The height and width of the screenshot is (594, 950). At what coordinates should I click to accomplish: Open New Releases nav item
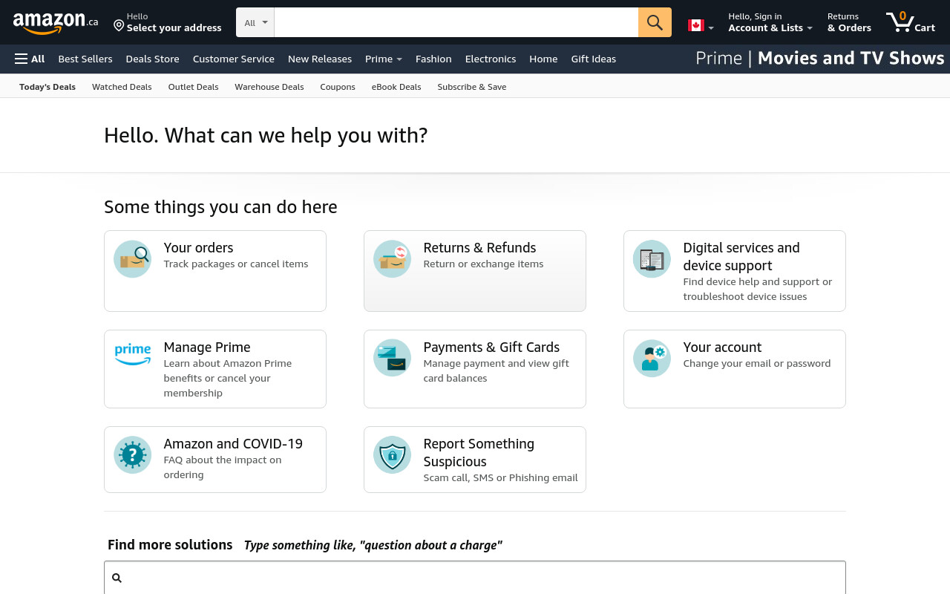coord(320,59)
